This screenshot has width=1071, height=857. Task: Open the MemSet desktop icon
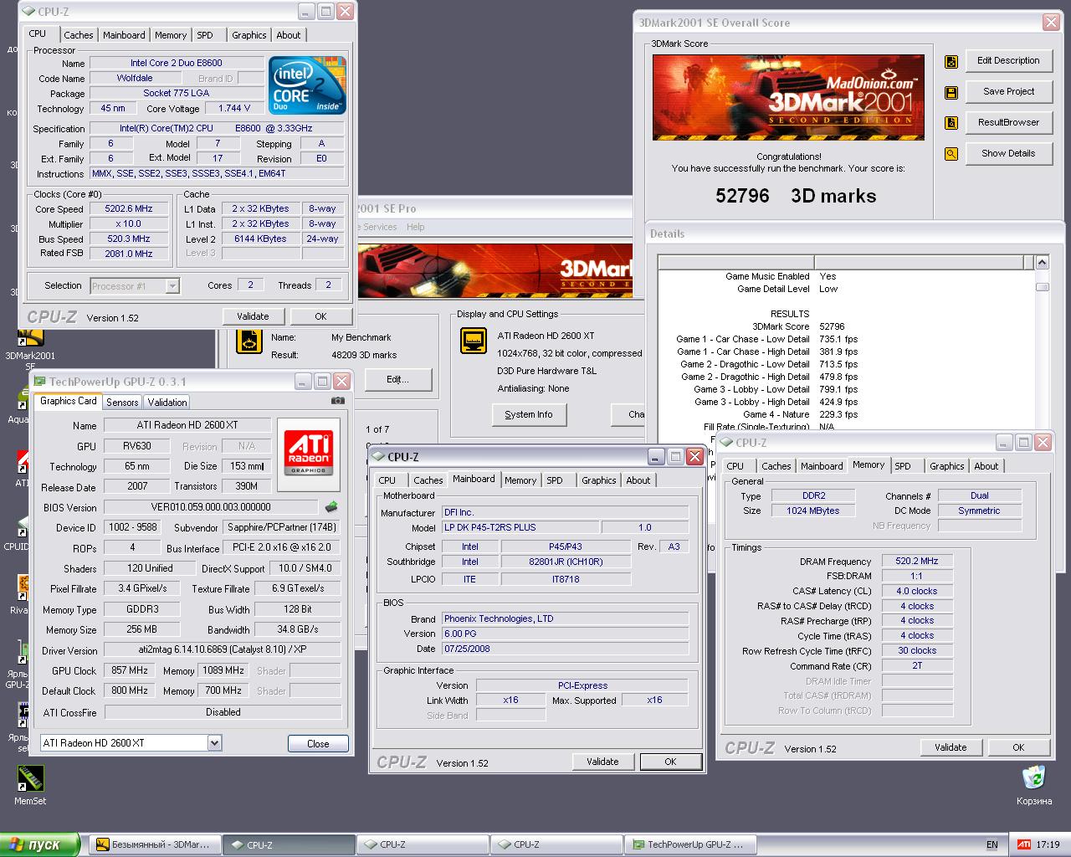point(30,785)
